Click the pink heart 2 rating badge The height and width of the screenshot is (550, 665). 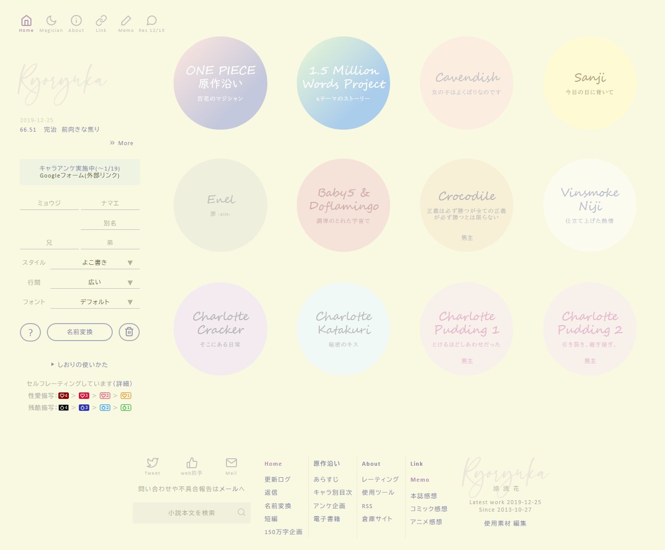105,395
